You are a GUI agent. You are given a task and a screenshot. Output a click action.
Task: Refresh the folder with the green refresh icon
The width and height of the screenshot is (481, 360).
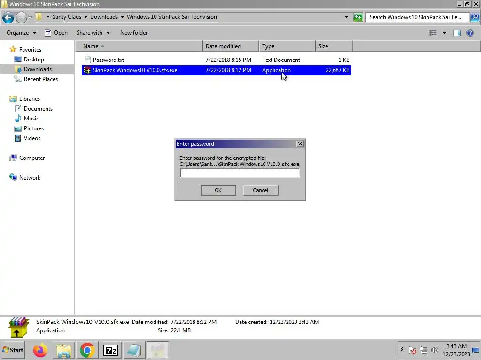pyautogui.click(x=358, y=17)
